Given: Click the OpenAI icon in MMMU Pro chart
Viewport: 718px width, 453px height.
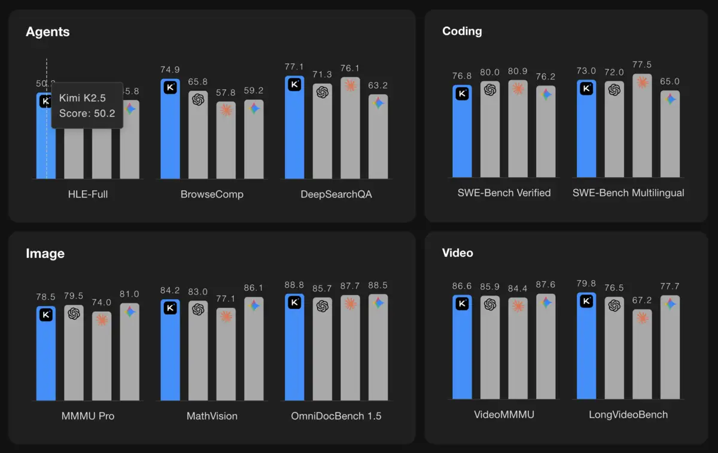Looking at the screenshot, I should [x=74, y=313].
